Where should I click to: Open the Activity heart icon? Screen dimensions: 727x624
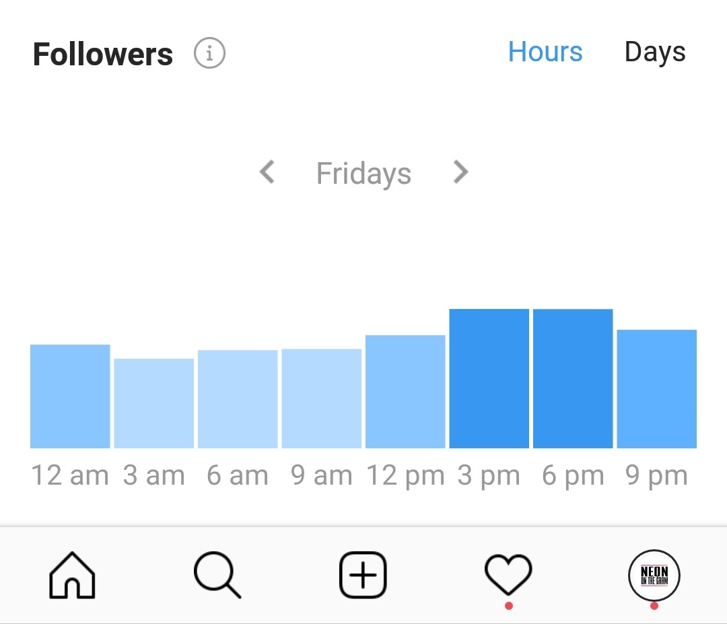[508, 574]
